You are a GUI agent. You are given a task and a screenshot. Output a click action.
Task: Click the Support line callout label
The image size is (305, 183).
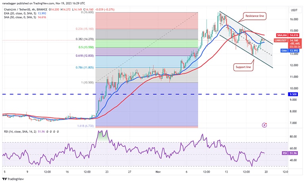pyautogui.click(x=243, y=67)
